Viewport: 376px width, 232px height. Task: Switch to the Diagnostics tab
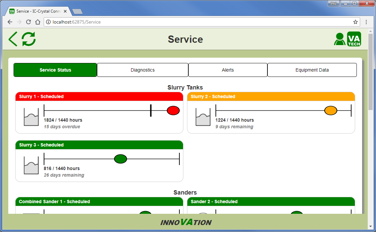click(143, 70)
